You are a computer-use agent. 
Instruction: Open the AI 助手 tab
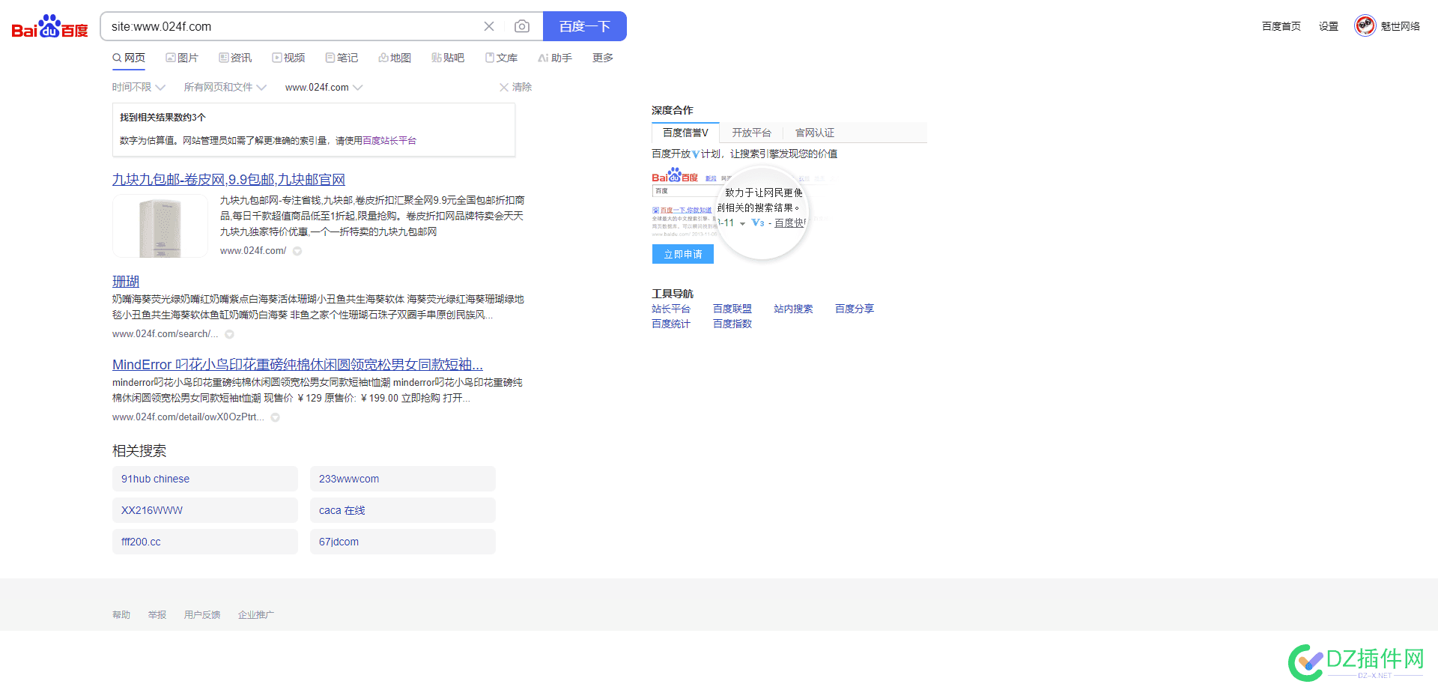[555, 58]
